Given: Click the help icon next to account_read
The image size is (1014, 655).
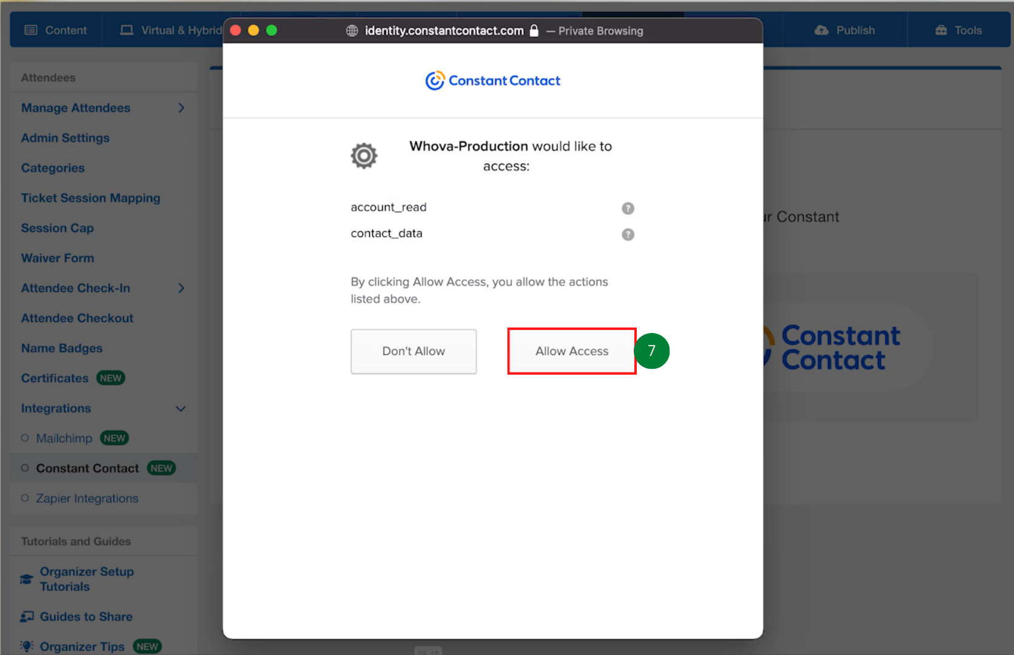Looking at the screenshot, I should pos(628,209).
